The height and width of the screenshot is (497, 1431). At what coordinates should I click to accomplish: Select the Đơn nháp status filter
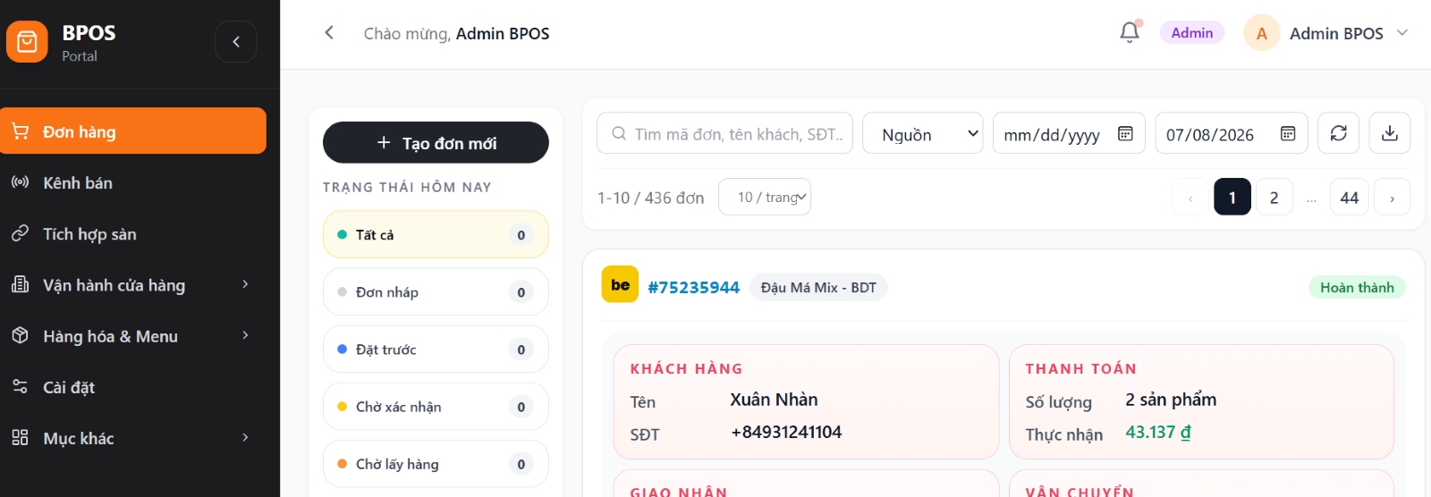[x=436, y=291]
